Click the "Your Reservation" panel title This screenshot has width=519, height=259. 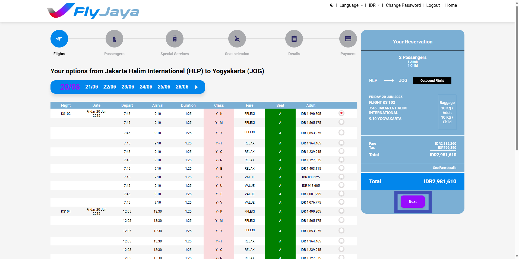point(413,42)
